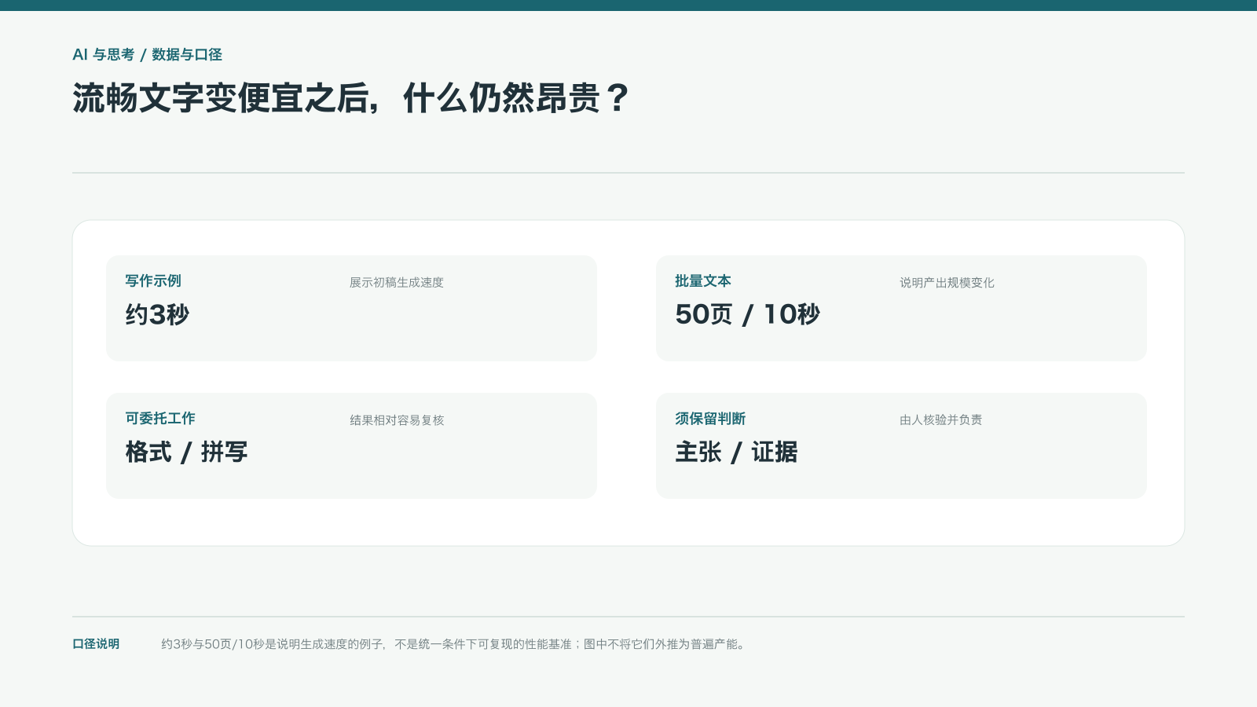
Task: Select the slide title '流畅文字变便宜之后，什么仍然昂贵？'
Action: (x=351, y=99)
